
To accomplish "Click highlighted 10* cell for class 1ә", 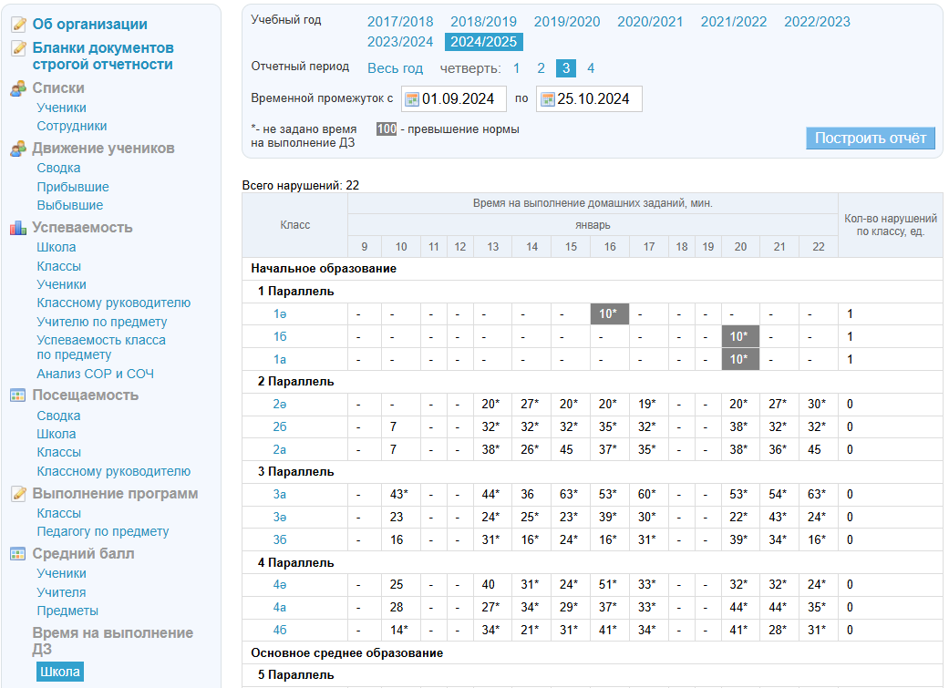I will [x=608, y=314].
